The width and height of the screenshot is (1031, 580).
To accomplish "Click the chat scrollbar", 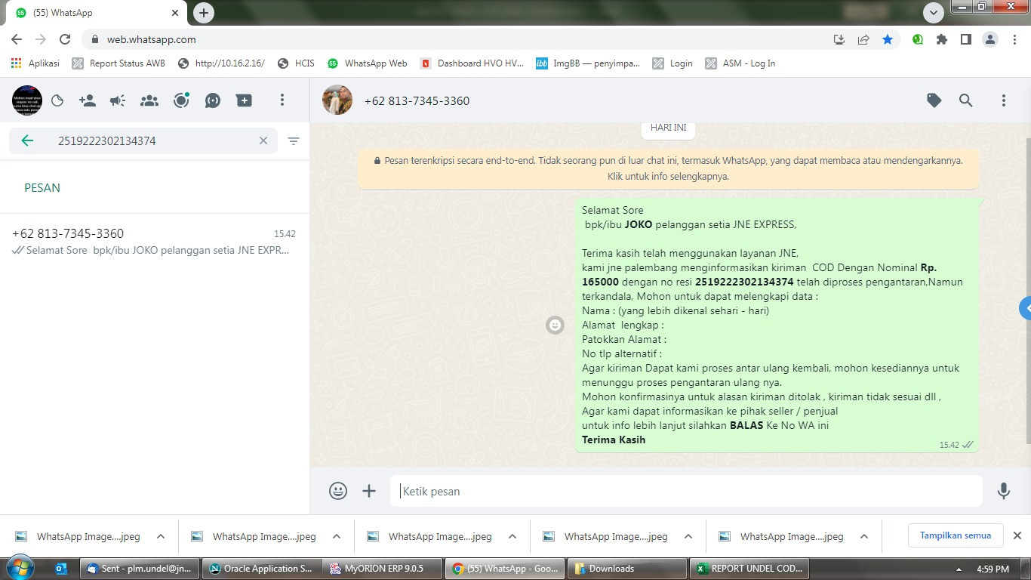I will click(x=1028, y=291).
